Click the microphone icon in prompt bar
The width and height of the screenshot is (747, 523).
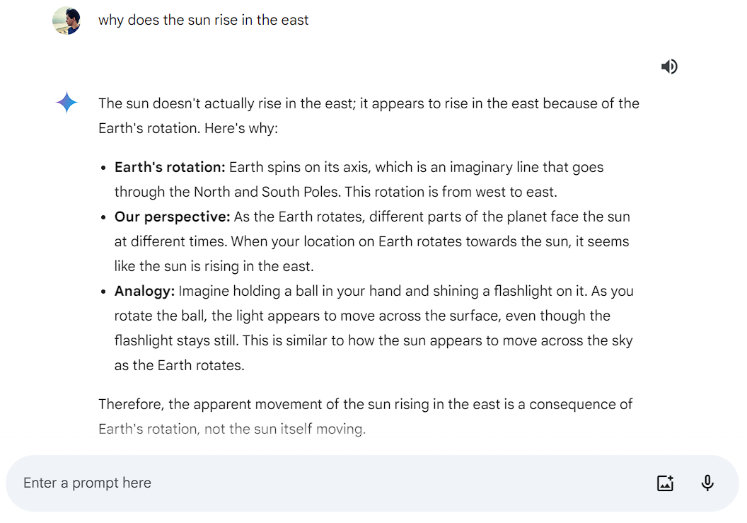[707, 483]
